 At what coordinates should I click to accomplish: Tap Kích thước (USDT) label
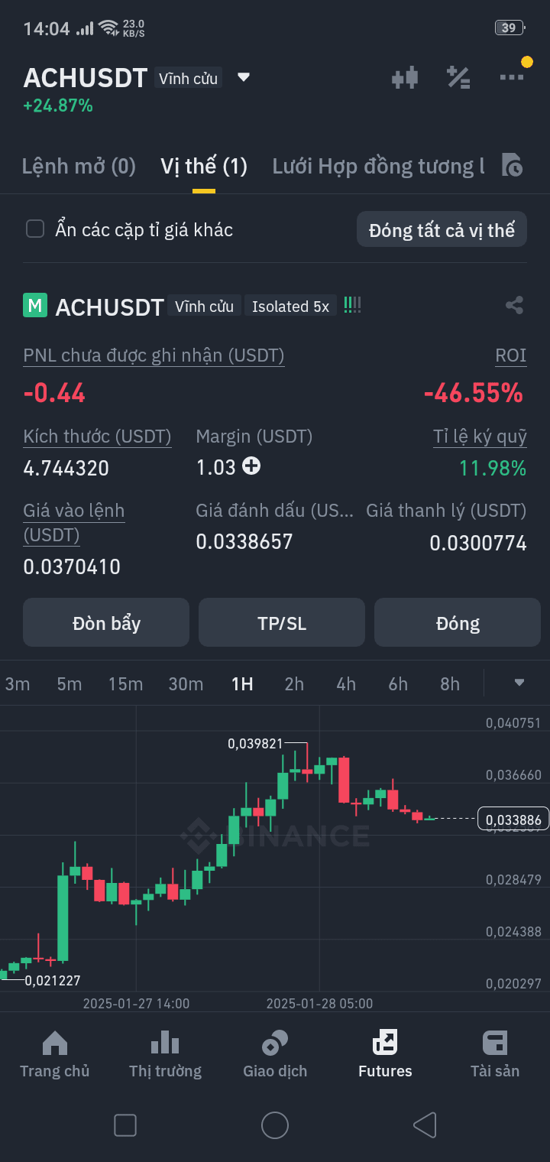click(97, 437)
